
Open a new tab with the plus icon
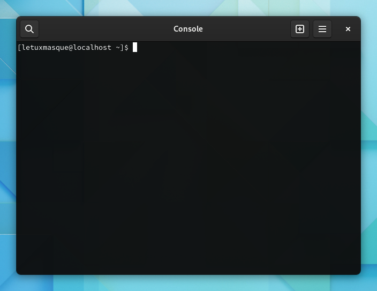[x=300, y=29]
